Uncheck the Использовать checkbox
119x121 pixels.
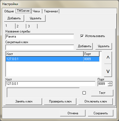(x=82, y=36)
